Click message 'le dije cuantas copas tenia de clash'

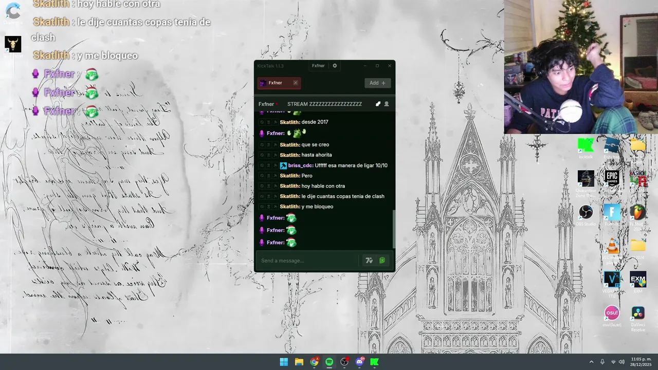click(x=343, y=196)
